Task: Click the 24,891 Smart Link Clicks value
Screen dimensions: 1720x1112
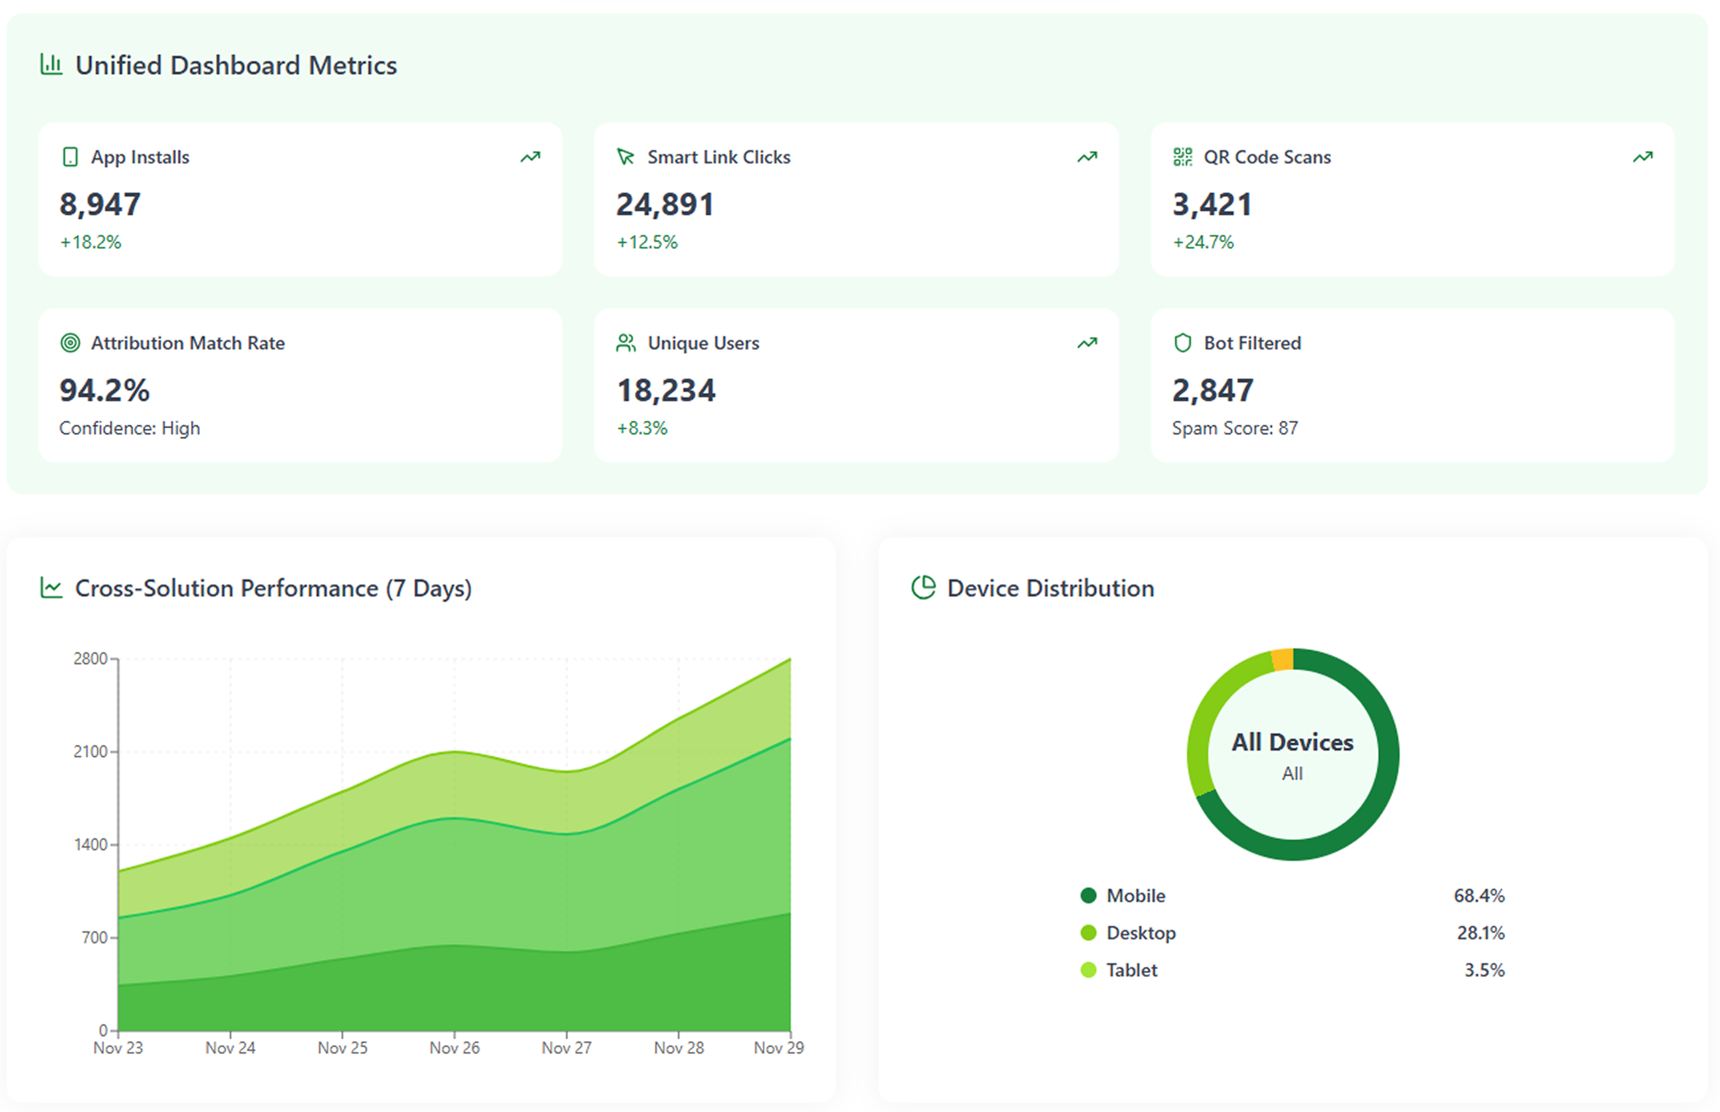Action: [665, 205]
